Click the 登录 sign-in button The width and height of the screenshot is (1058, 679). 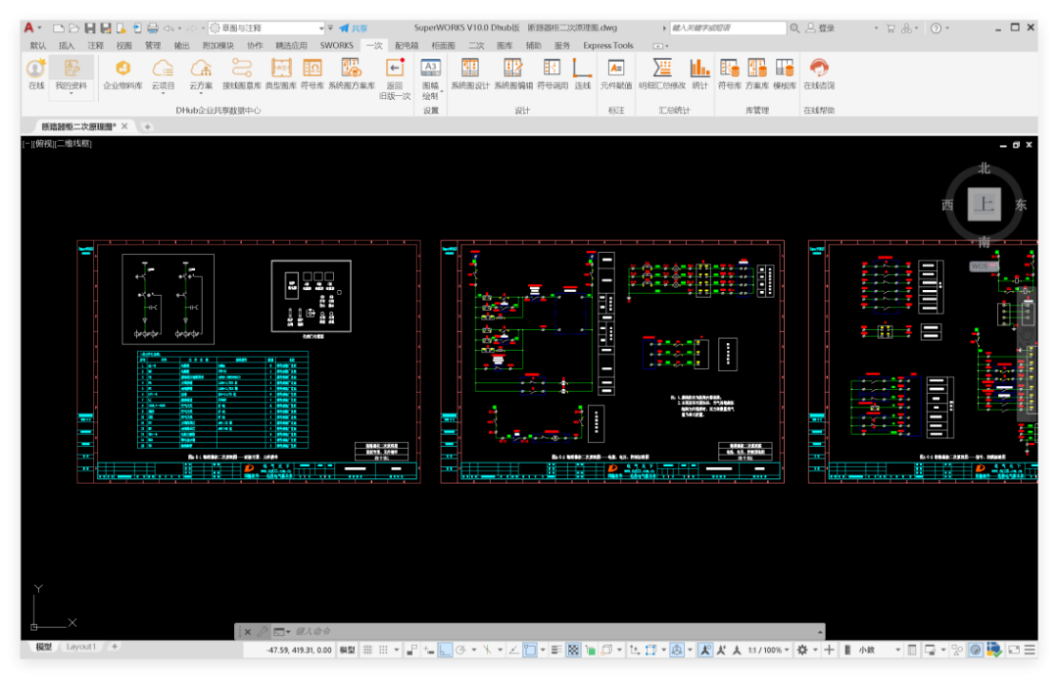click(821, 27)
